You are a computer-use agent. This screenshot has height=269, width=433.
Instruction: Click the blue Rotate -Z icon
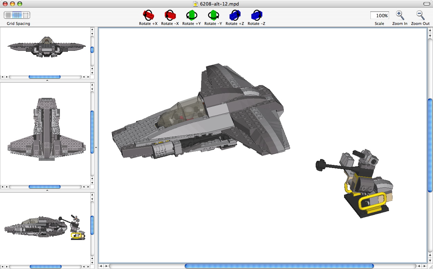pyautogui.click(x=256, y=15)
